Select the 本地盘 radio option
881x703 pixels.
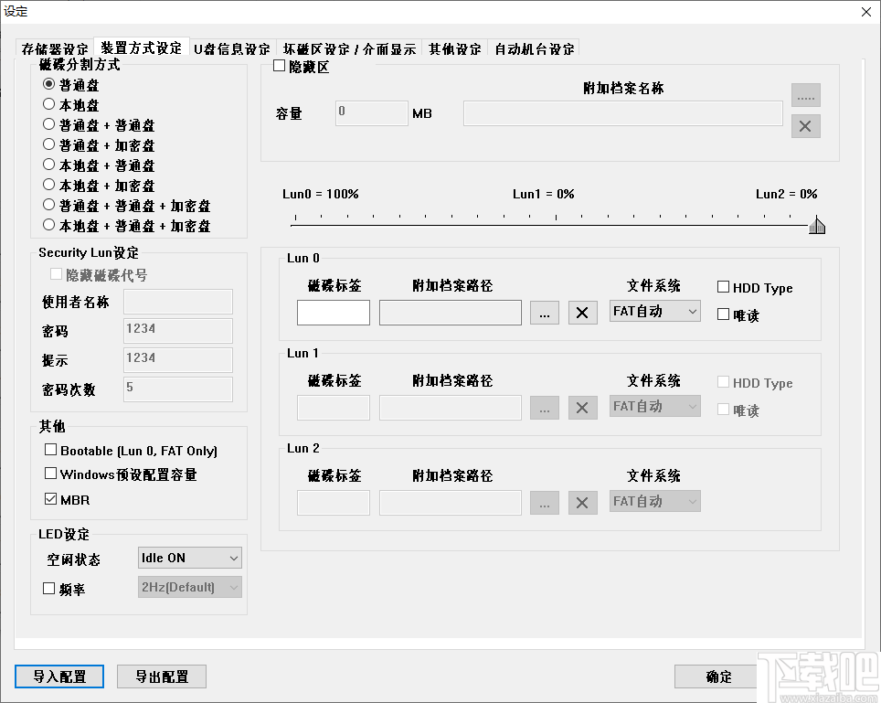(x=49, y=104)
